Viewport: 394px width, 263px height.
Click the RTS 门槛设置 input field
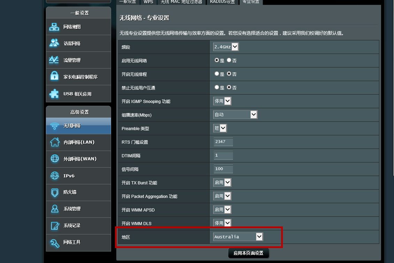tap(223, 142)
